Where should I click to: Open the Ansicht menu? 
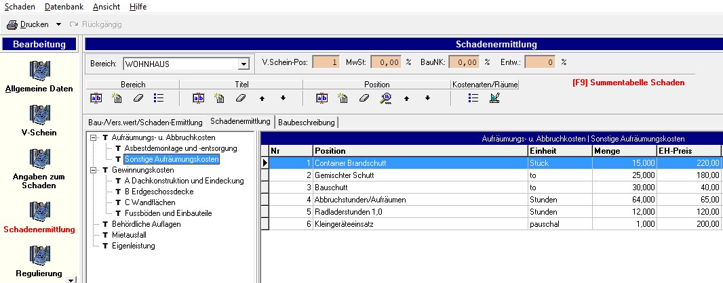(106, 7)
